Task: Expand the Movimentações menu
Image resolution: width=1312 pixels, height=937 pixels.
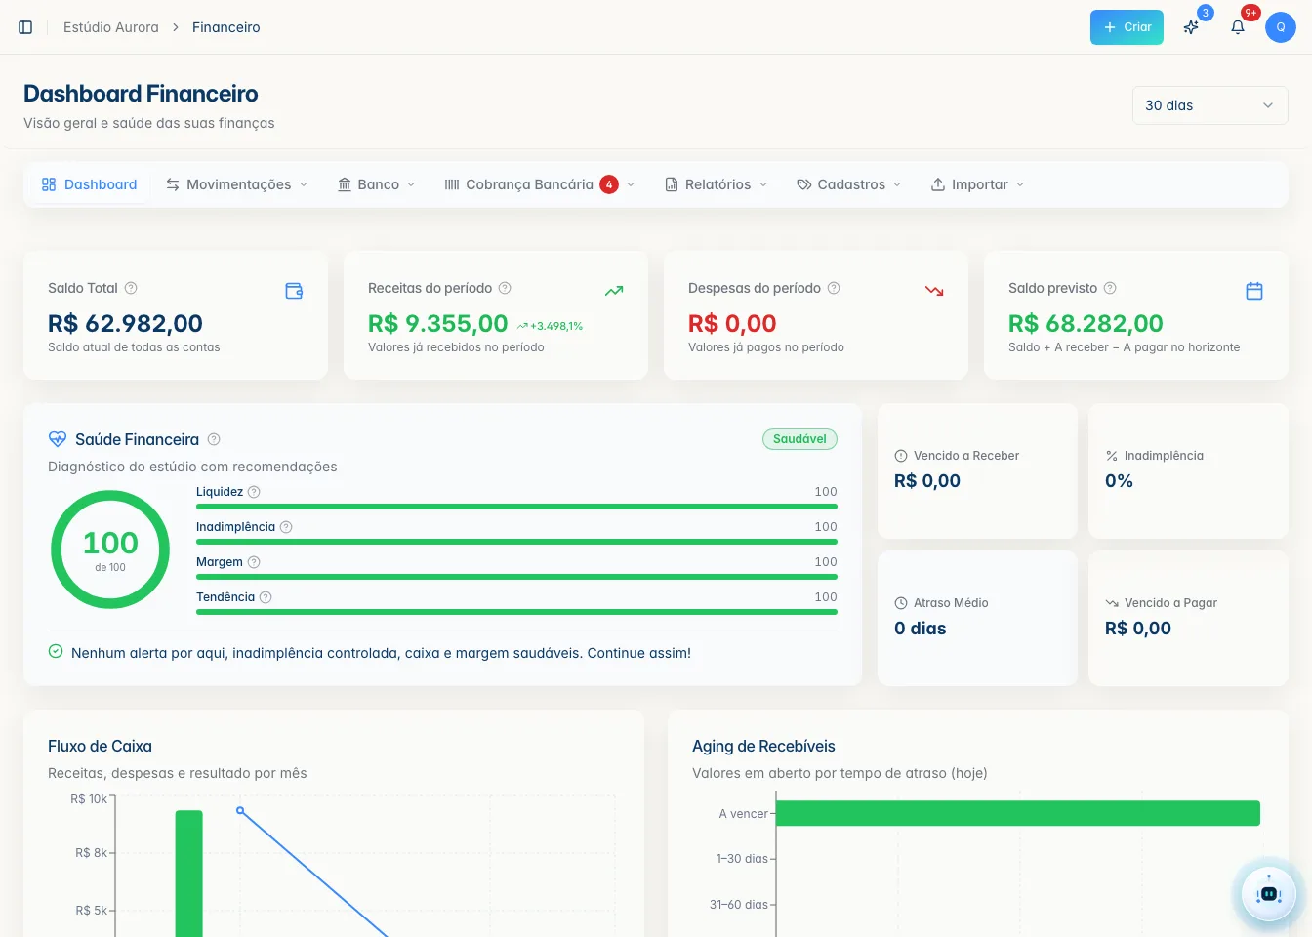Action: click(236, 184)
